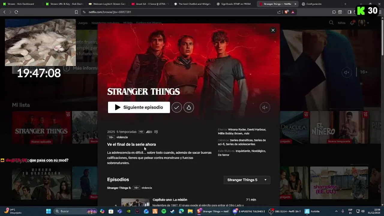
Task: Play the next episode with Siguiente episodio
Action: click(x=139, y=107)
